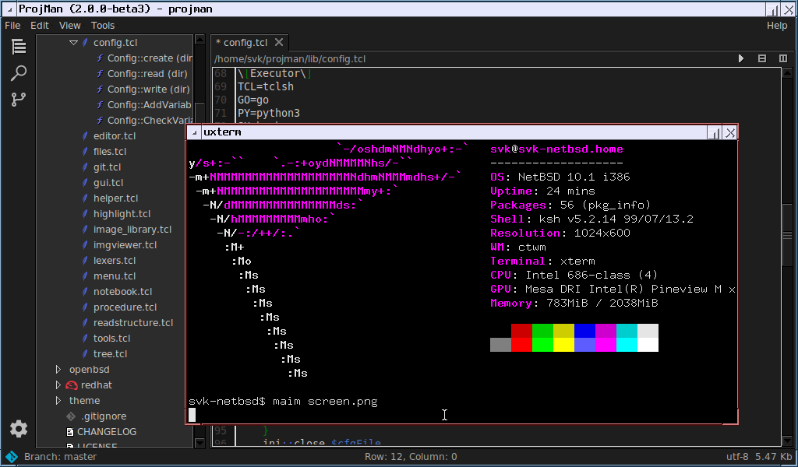This screenshot has width=798, height=467.
Task: Click the editor vertical scrollbar thumb
Action: pyautogui.click(x=787, y=236)
